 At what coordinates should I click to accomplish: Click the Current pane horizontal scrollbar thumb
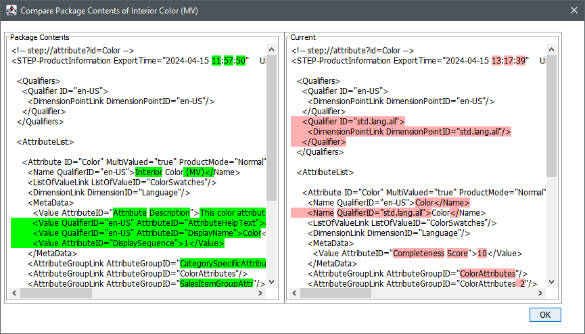336,293
